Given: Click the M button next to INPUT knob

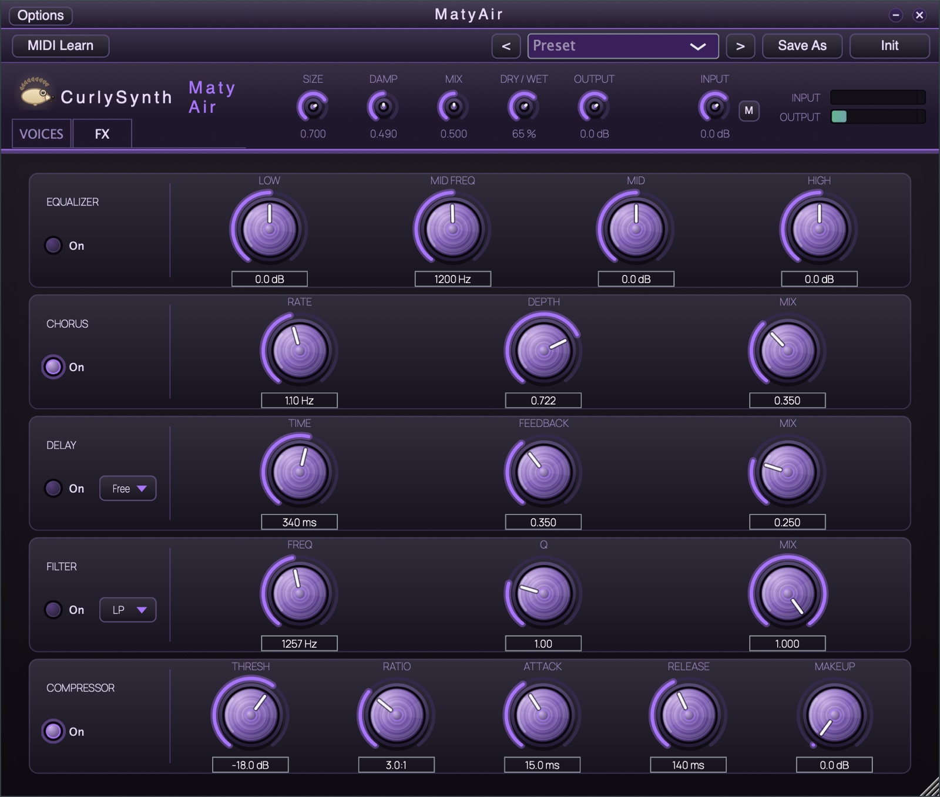Looking at the screenshot, I should click(x=748, y=110).
